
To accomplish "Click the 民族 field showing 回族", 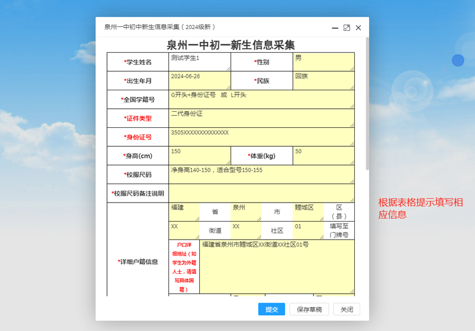I will (x=323, y=80).
